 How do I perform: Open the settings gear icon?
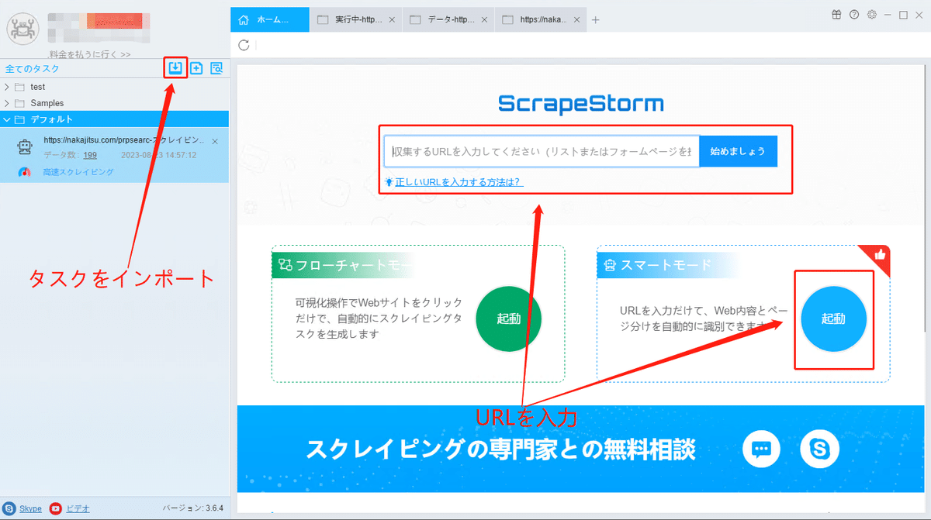(872, 15)
